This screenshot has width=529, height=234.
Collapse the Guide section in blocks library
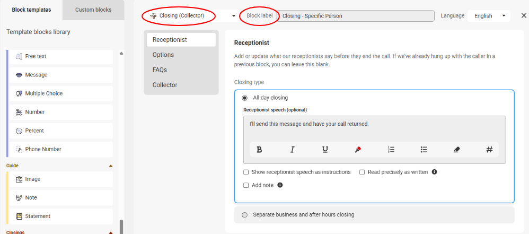click(x=111, y=166)
